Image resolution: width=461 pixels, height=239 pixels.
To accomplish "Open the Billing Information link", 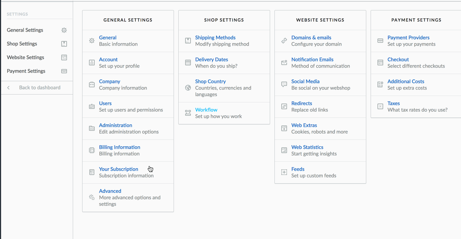I will pos(120,147).
